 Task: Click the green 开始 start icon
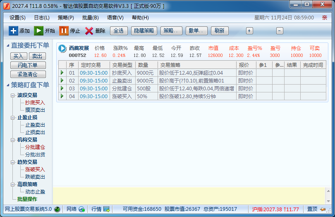38,31
